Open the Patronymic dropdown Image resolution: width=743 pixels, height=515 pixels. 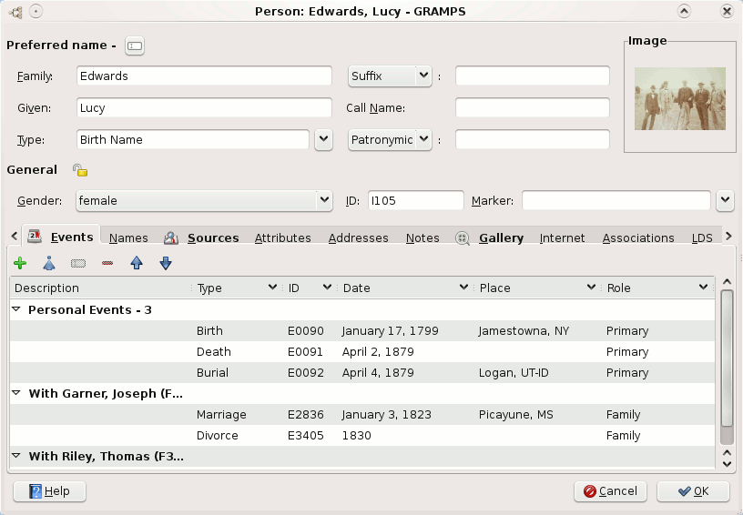[390, 140]
